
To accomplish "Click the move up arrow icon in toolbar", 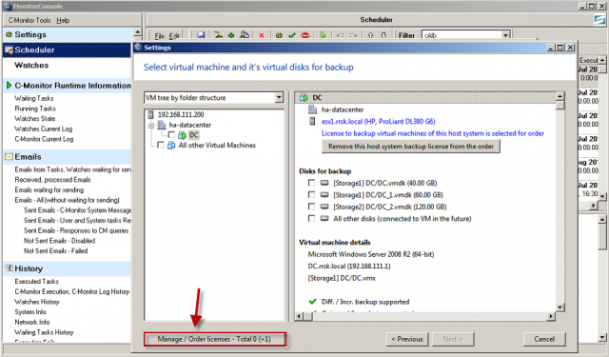I will pyautogui.click(x=370, y=35).
